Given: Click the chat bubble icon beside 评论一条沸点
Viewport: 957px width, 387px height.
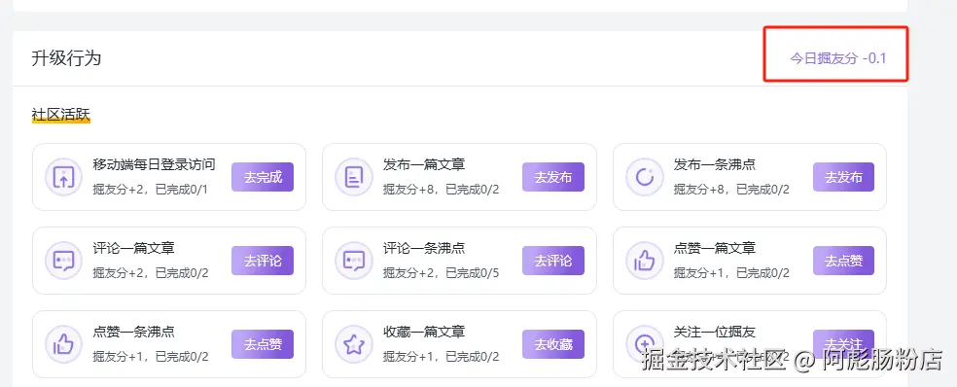Looking at the screenshot, I should tap(354, 261).
